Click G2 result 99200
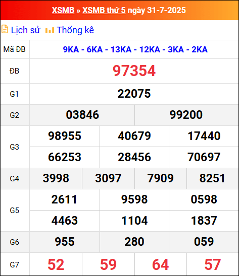The height and width of the screenshot is (276, 239). tap(186, 115)
